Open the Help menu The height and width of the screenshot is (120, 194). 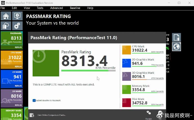click(x=90, y=8)
